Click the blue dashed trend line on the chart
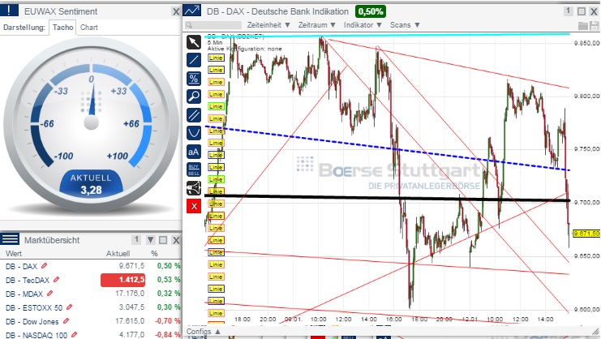 [x=387, y=148]
